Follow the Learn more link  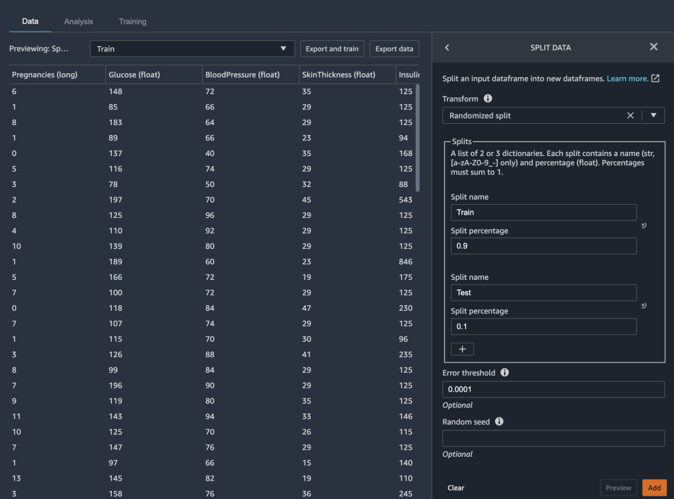pos(627,78)
